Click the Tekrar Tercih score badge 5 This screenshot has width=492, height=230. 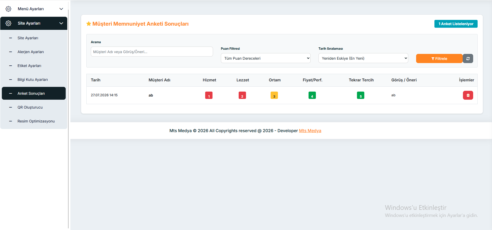click(361, 95)
